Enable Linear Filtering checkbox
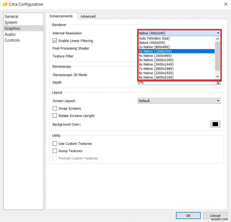 55,41
